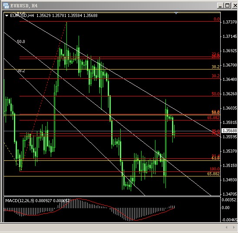This screenshot has width=238, height=233.
Task: Click the white 50.0 channel label at left
Action: [21, 42]
